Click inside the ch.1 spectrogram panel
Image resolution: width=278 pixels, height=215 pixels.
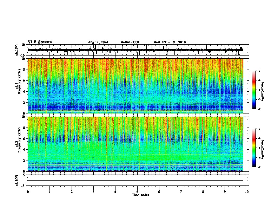coord(135,86)
